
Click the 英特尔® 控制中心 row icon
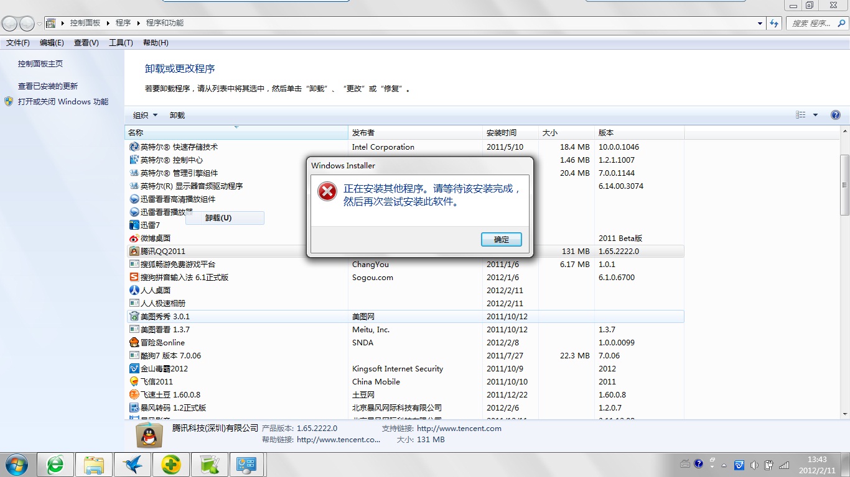click(134, 160)
